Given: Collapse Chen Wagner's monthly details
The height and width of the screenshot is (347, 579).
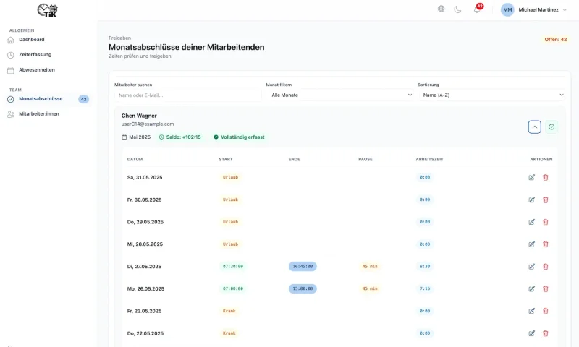Looking at the screenshot, I should tap(535, 127).
